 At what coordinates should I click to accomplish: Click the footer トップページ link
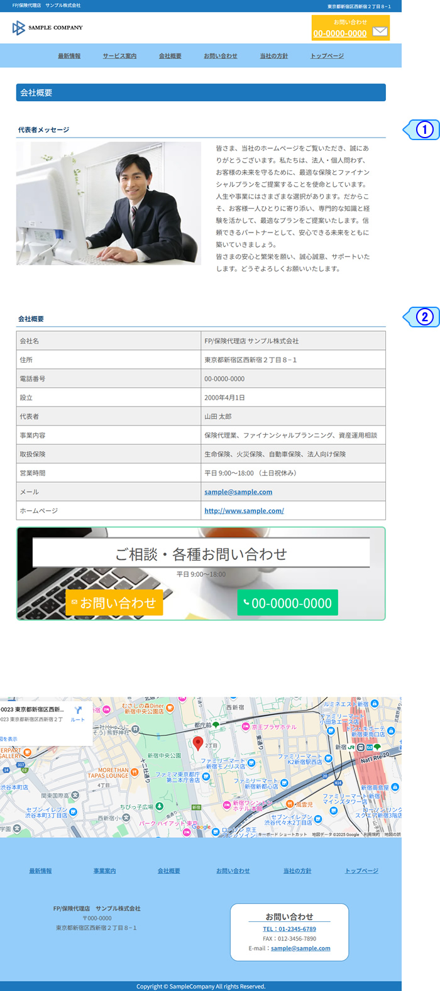click(362, 871)
